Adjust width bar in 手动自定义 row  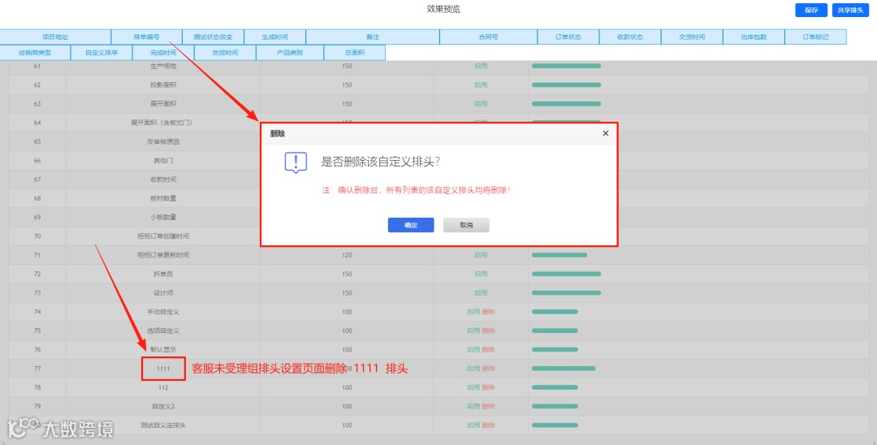point(555,312)
